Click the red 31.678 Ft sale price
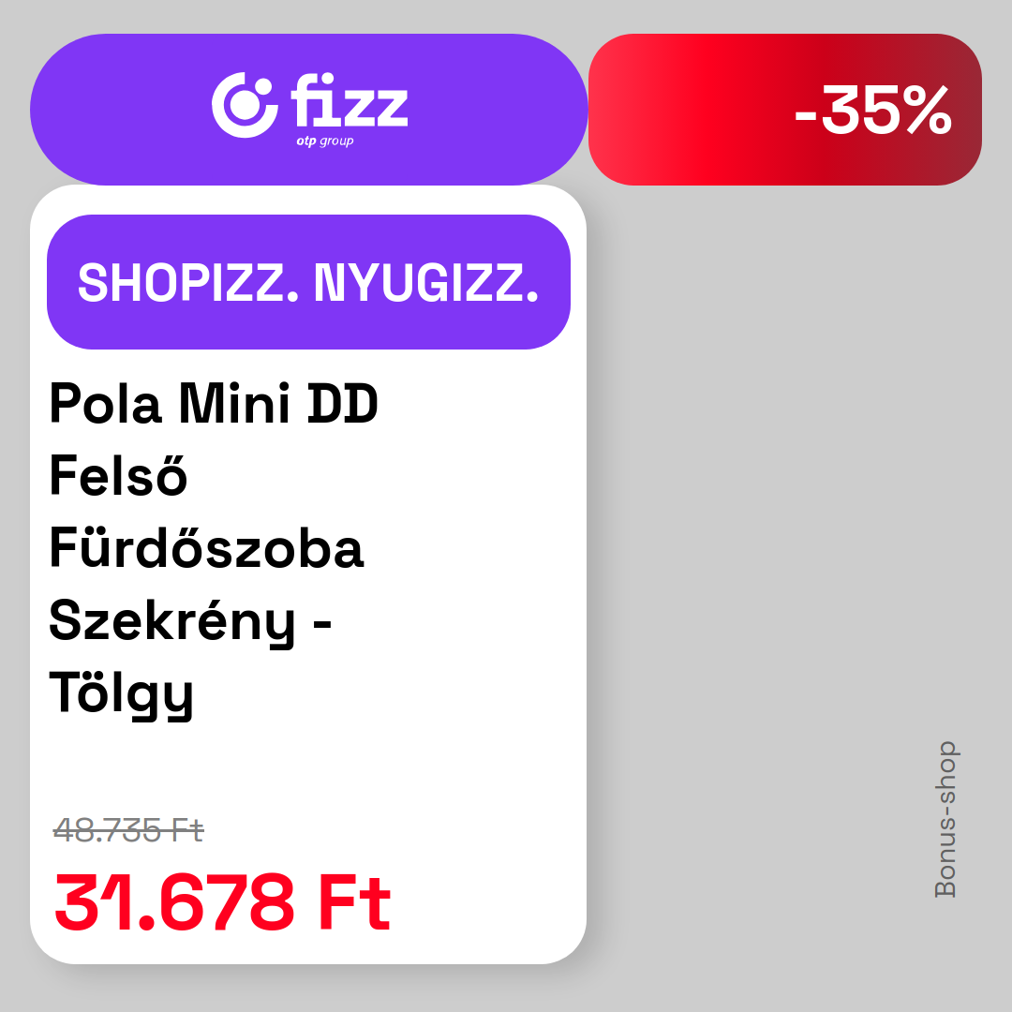 (223, 902)
